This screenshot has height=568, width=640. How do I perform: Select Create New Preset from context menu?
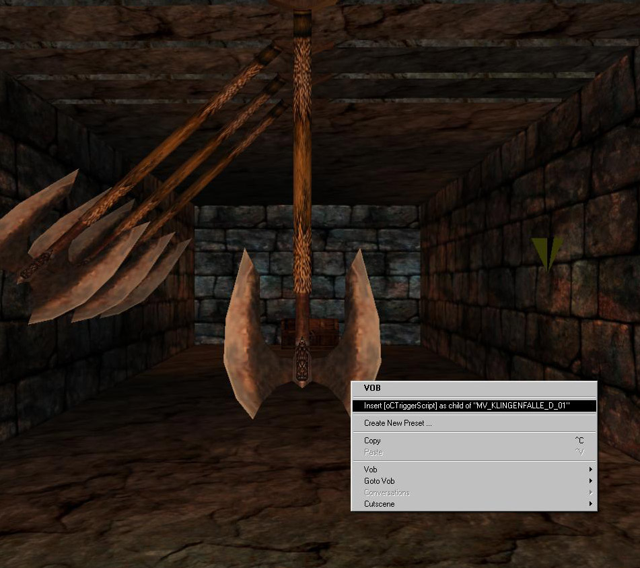[x=398, y=423]
